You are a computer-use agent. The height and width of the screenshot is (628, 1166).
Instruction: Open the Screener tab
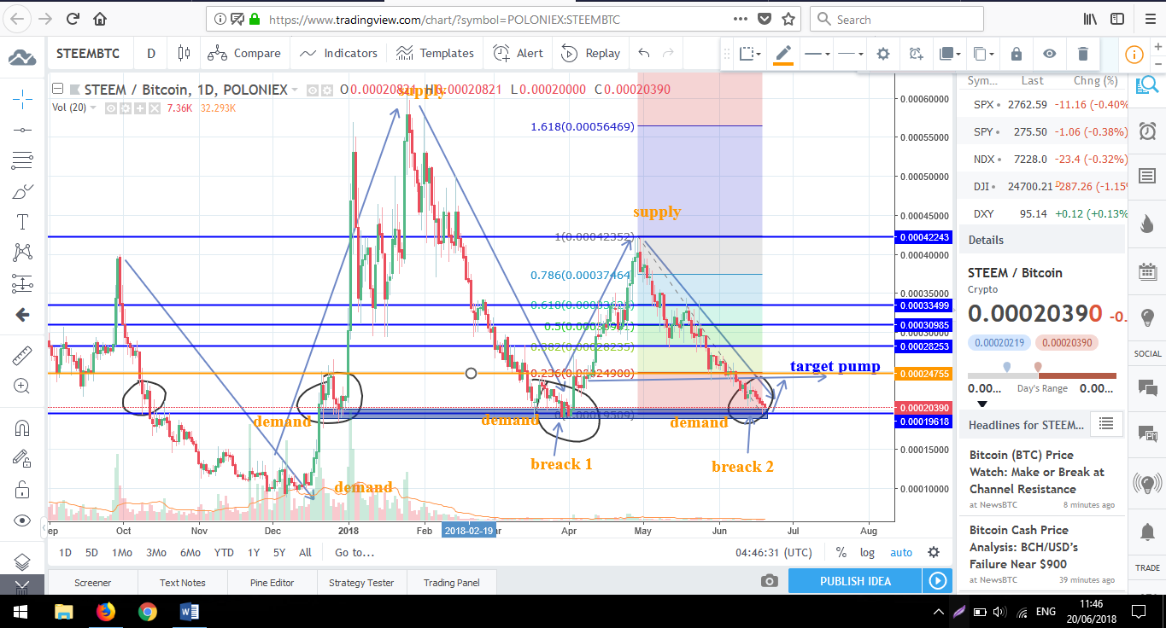coord(92,583)
